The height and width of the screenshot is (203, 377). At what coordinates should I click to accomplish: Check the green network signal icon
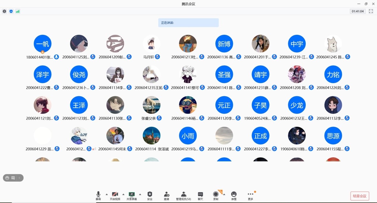(18, 11)
